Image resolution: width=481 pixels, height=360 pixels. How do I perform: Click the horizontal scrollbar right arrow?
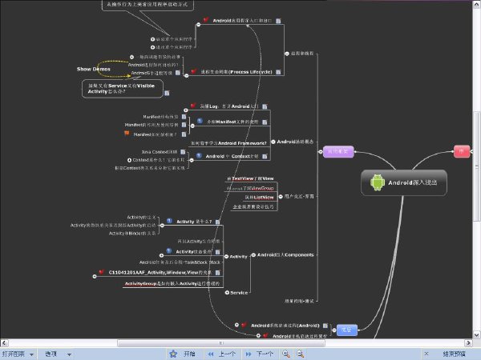pyautogui.click(x=468, y=343)
